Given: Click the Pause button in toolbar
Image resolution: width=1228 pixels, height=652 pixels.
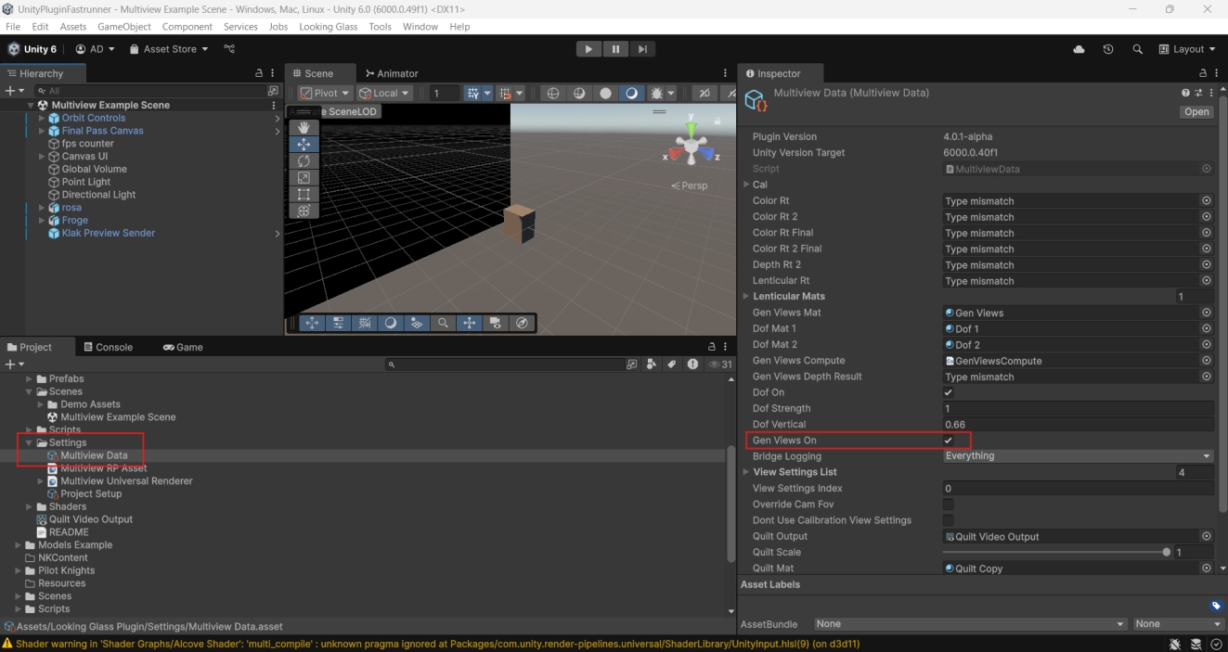Looking at the screenshot, I should [615, 49].
